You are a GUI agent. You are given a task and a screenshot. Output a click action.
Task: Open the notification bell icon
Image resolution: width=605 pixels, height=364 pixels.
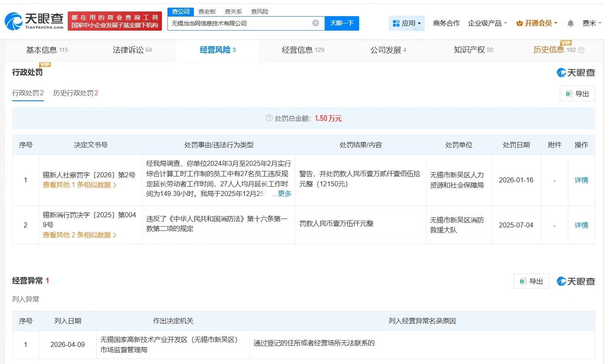(x=570, y=23)
